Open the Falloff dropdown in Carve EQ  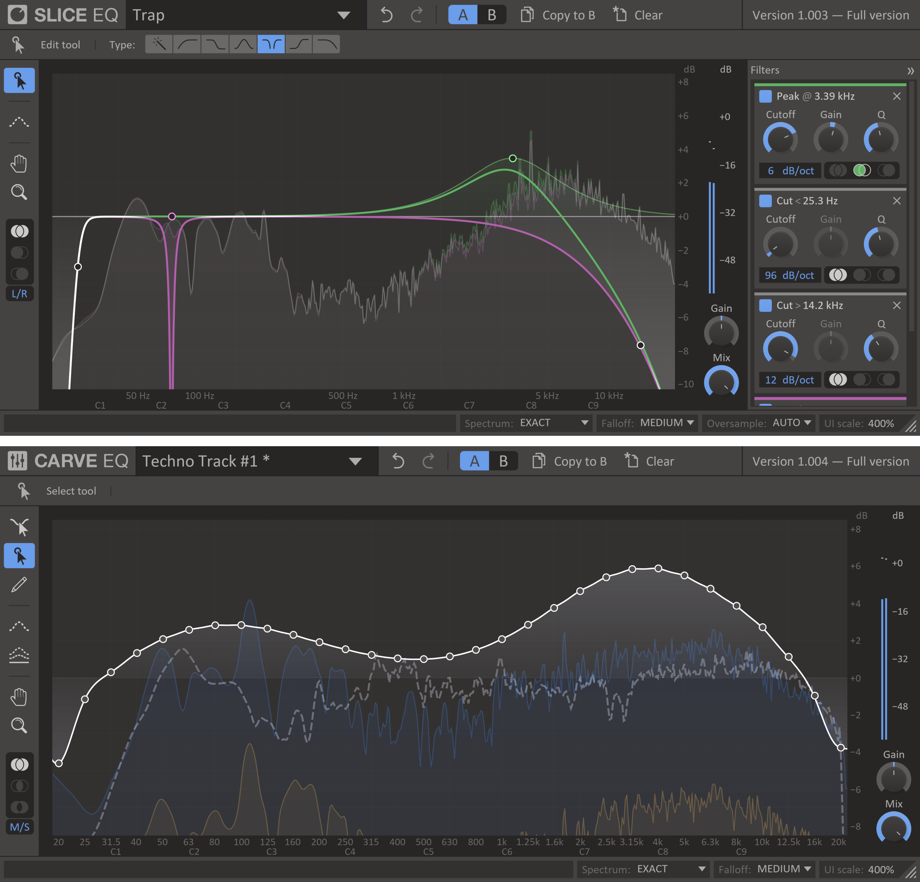tap(779, 869)
